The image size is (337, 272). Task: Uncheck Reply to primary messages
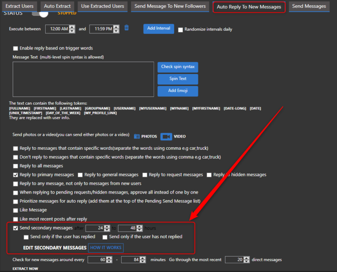tap(15, 175)
